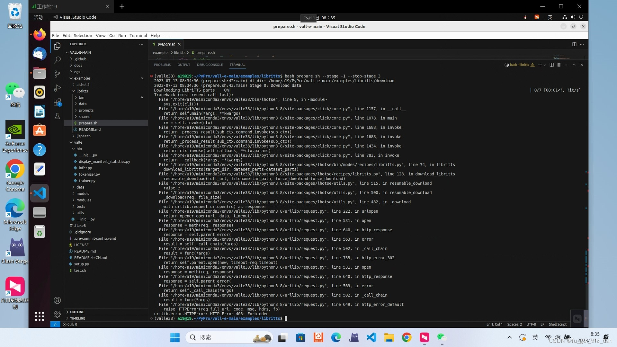Expand the OUTLINE section

(106, 312)
